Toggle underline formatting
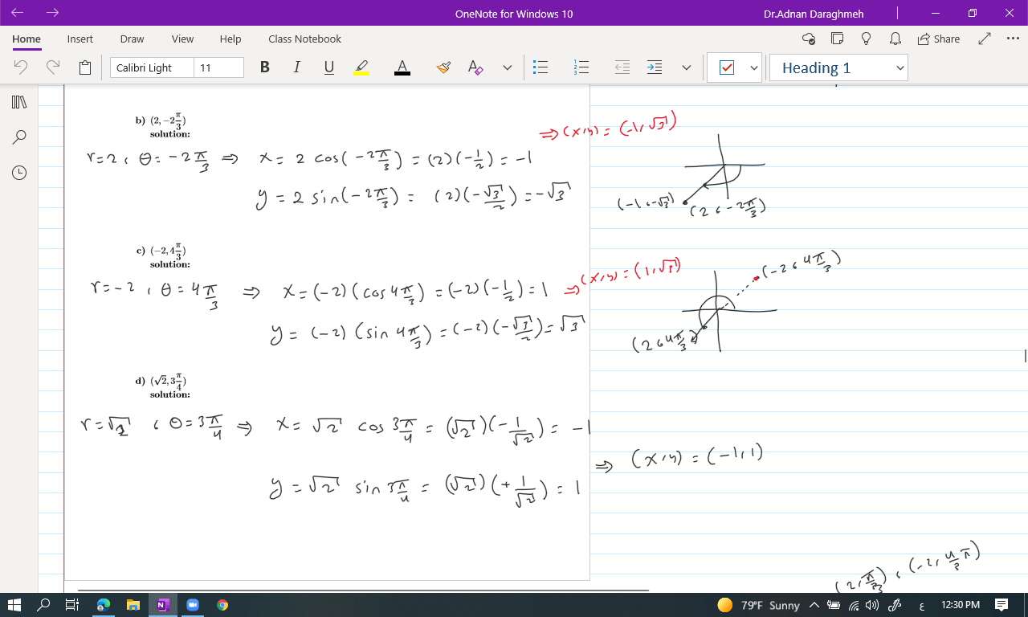 (329, 68)
